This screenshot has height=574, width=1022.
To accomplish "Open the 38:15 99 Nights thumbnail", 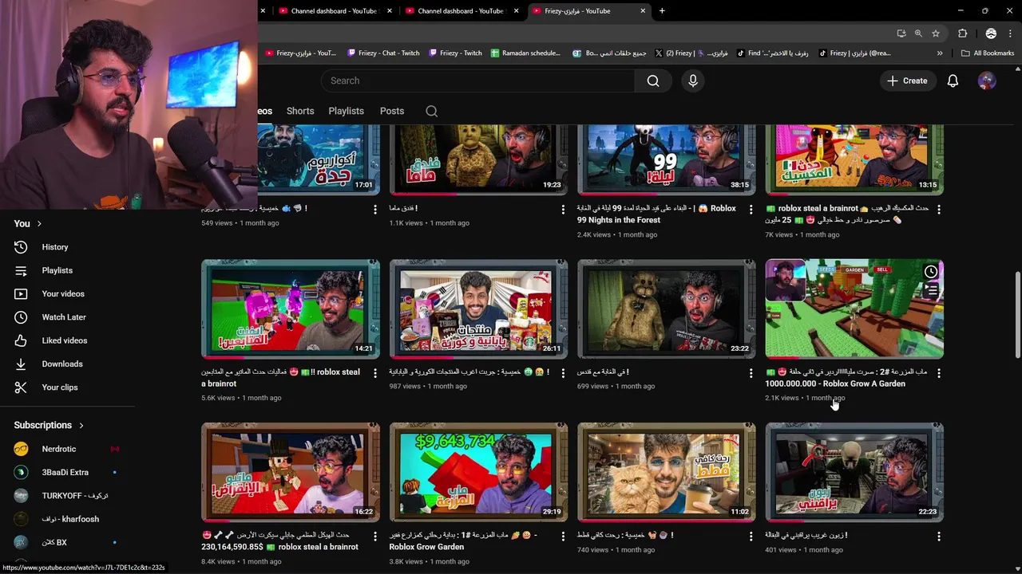I will click(x=667, y=159).
